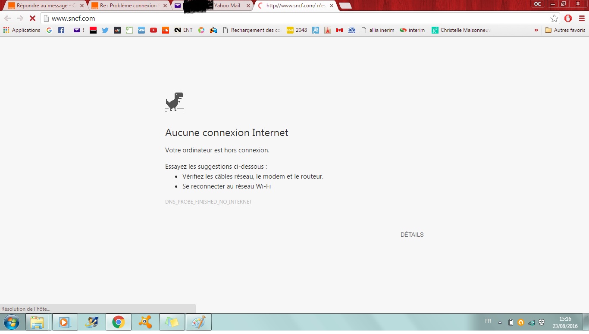Viewport: 589px width, 334px height.
Task: Stop loading the page
Action: (x=32, y=18)
